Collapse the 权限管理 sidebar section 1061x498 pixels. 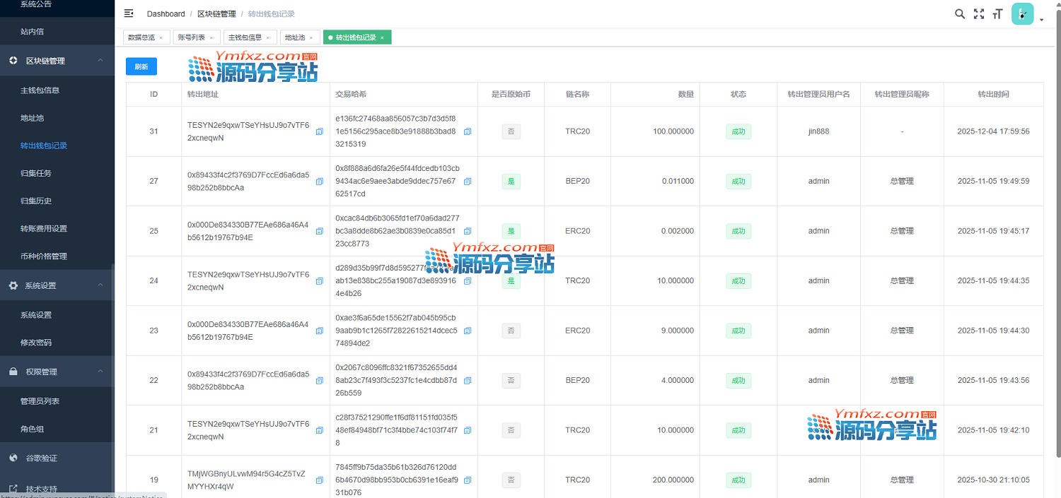tap(100, 372)
